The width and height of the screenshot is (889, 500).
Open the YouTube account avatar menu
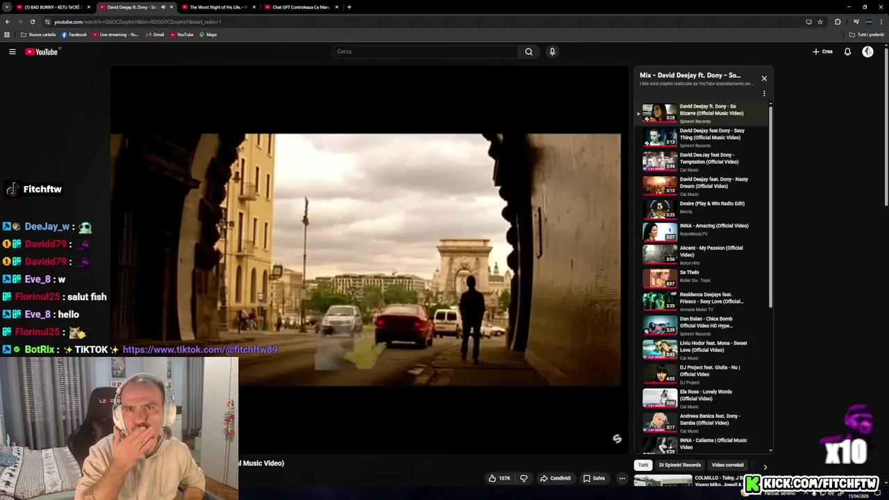[867, 51]
